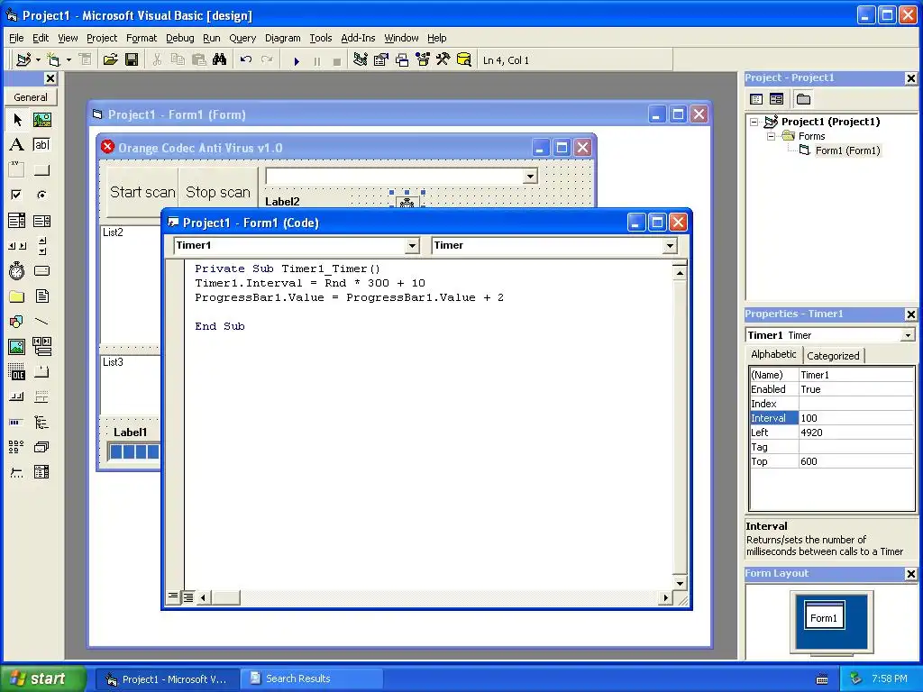Select the PictureBox control tool
Screen dimensions: 923x692
click(41, 120)
